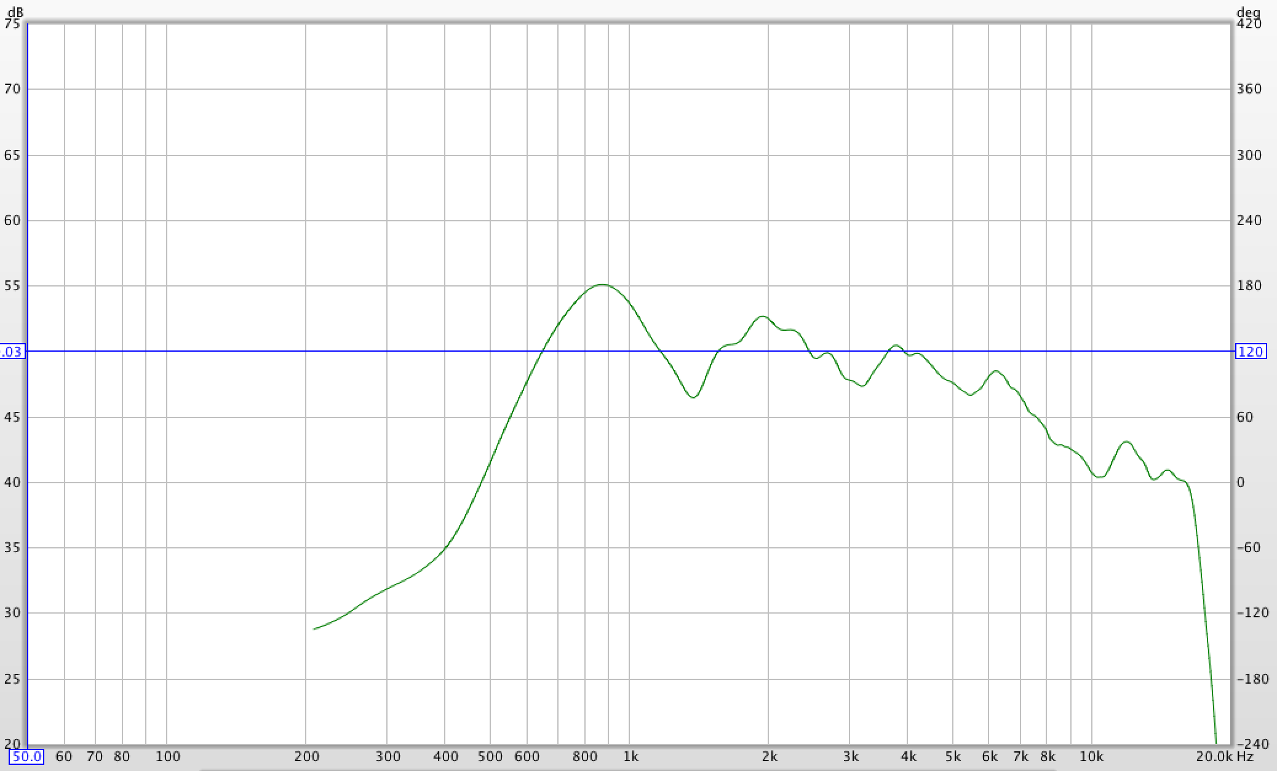Click the '8k' frequency axis label
The image size is (1277, 771).
point(1048,756)
